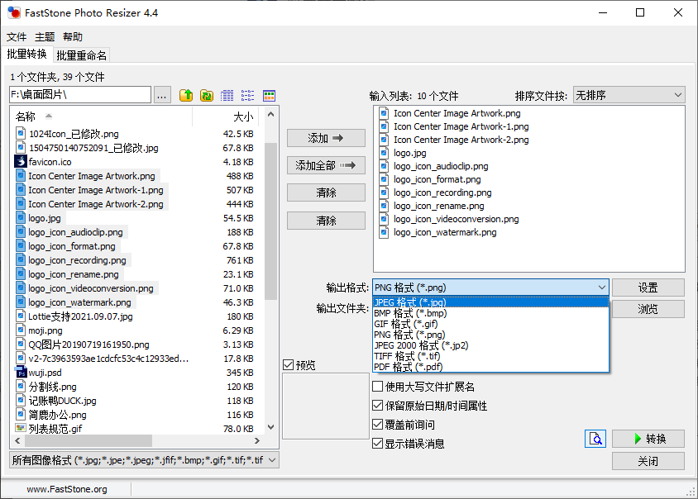
Task: Switch file list to thumbnails view icon
Action: [269, 96]
